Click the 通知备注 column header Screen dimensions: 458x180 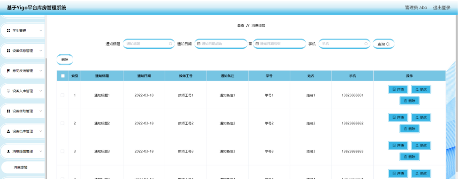pyautogui.click(x=227, y=76)
